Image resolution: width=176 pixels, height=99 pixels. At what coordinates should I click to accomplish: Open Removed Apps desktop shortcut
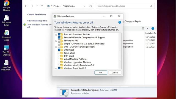coord(7,36)
